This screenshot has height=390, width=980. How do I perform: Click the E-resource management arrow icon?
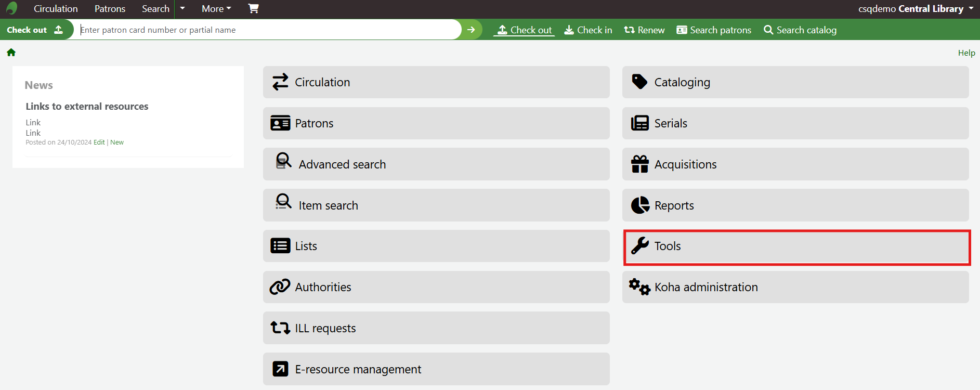pyautogui.click(x=280, y=369)
